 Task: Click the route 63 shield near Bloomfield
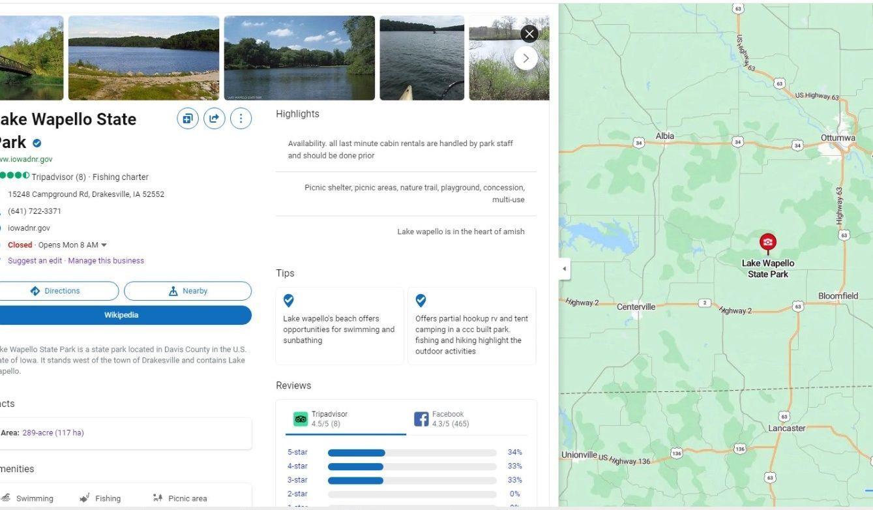(x=798, y=307)
